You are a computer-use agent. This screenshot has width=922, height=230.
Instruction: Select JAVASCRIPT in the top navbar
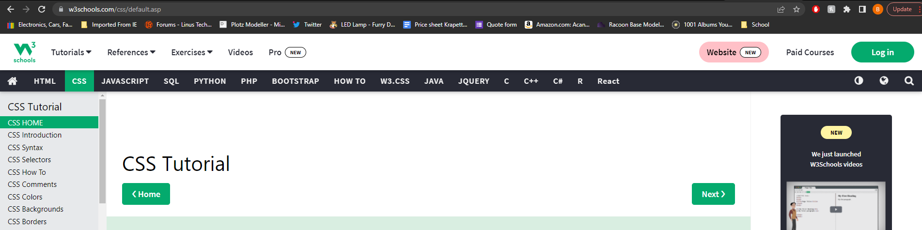coord(125,81)
